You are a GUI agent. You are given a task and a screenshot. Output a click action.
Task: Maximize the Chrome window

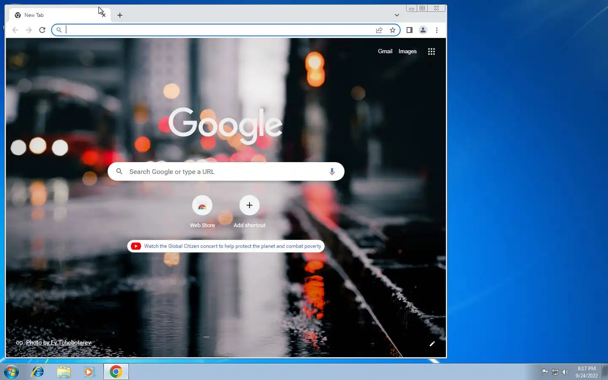[422, 8]
